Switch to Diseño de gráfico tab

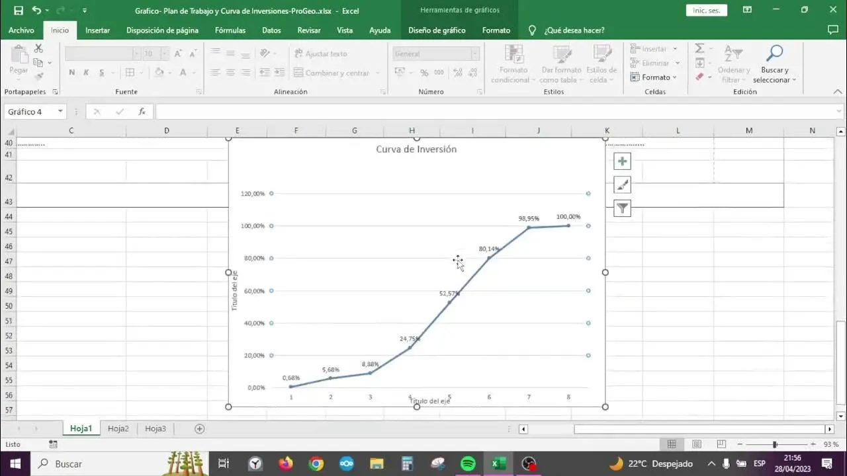pyautogui.click(x=437, y=30)
